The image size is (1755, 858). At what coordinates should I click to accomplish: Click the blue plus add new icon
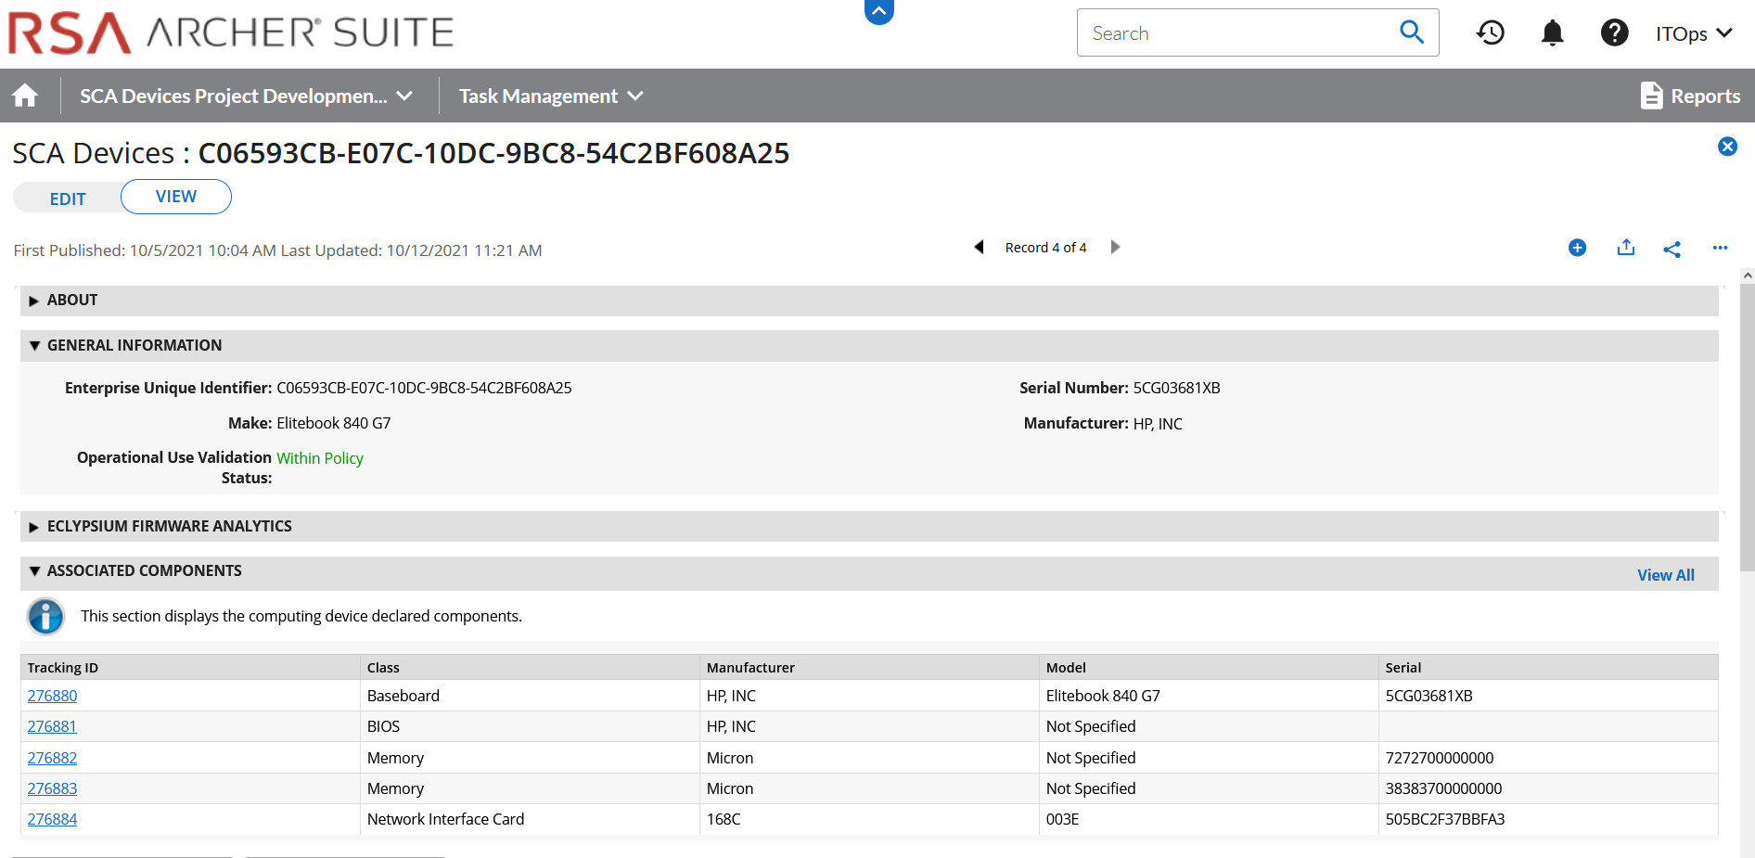point(1577,248)
